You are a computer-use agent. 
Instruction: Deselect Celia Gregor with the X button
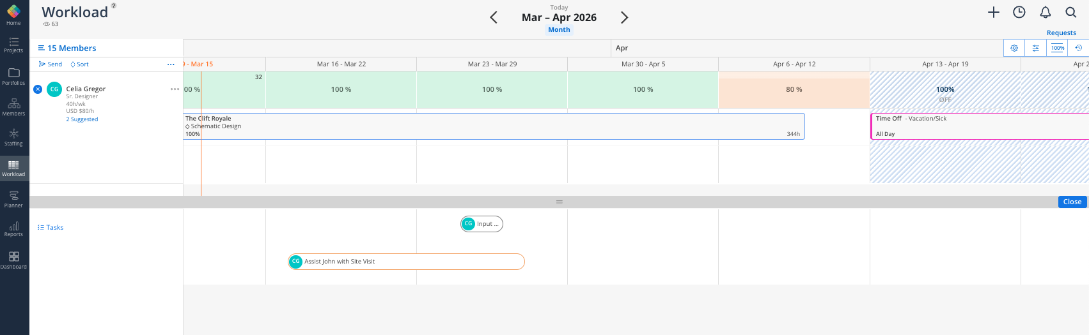coord(38,89)
